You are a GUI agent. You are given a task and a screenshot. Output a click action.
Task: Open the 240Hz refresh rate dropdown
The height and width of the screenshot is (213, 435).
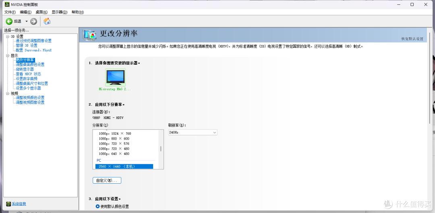tap(193, 132)
